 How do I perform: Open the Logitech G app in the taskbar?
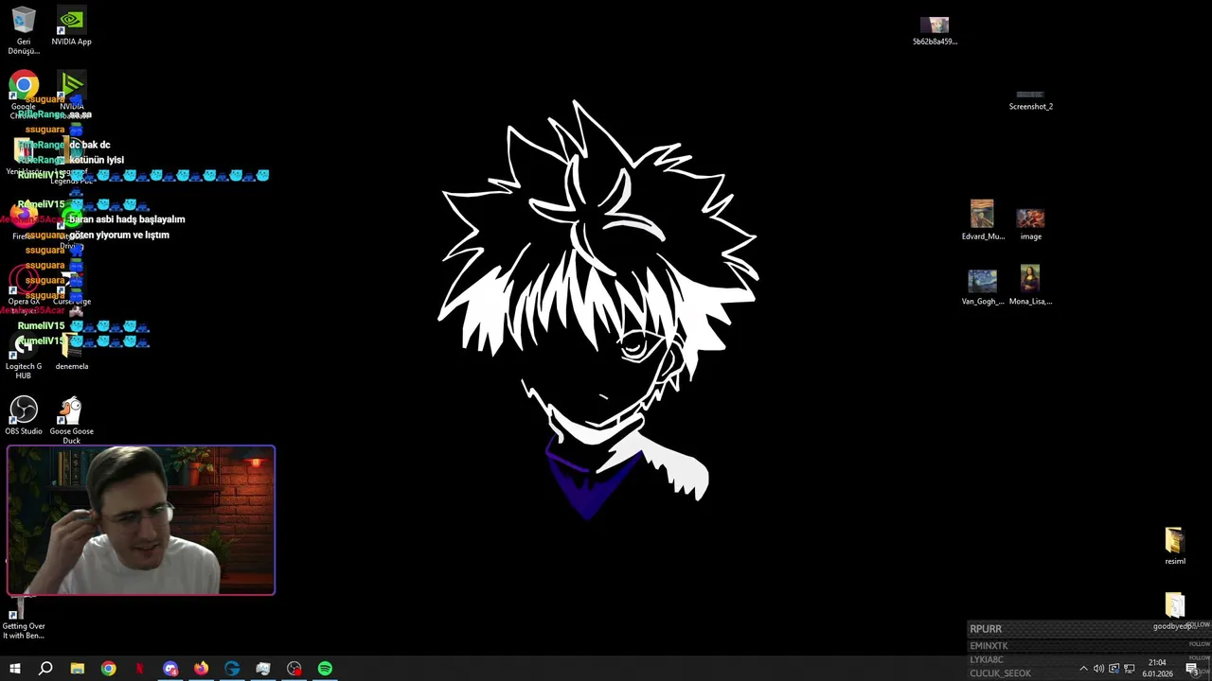click(x=232, y=669)
